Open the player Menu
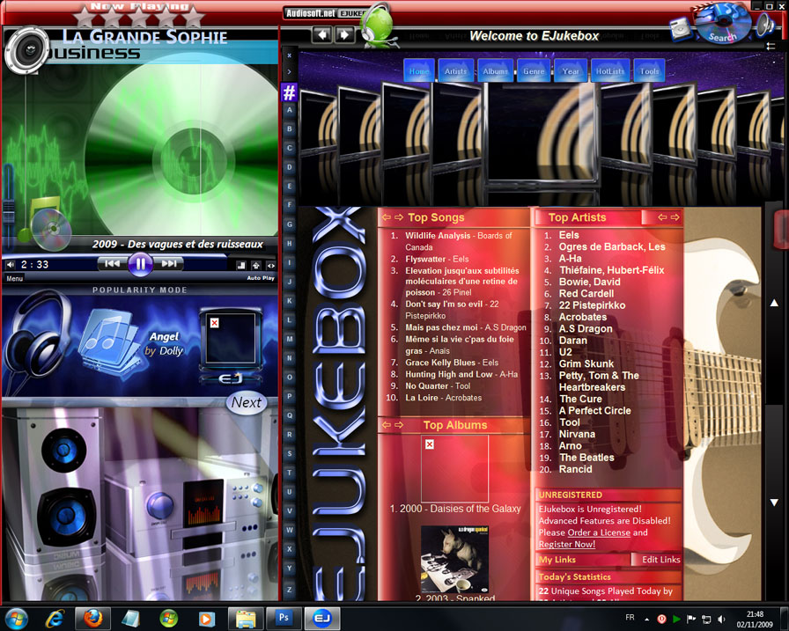The width and height of the screenshot is (789, 631). click(15, 278)
